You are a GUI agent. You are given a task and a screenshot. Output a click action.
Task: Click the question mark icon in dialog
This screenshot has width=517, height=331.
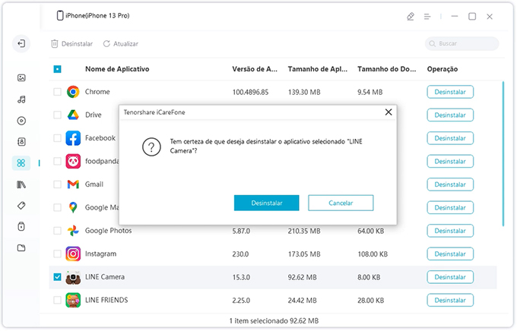[x=151, y=147]
